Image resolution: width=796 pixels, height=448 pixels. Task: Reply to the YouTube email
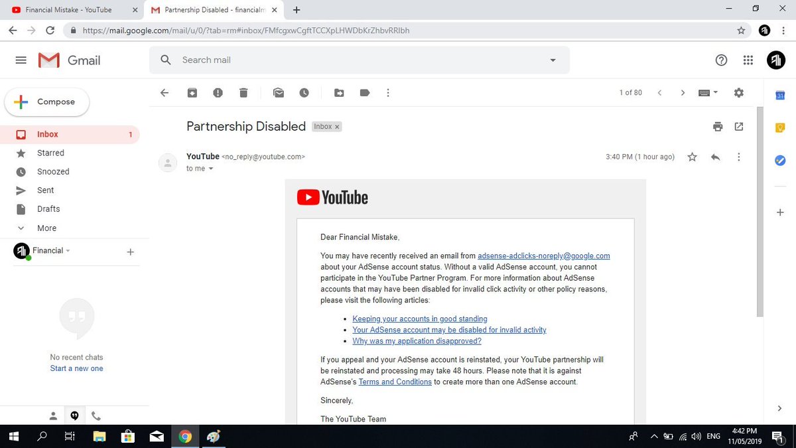point(715,157)
